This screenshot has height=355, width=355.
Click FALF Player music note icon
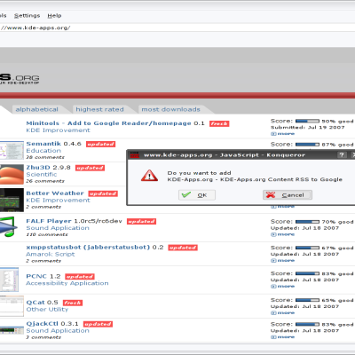click(8, 226)
